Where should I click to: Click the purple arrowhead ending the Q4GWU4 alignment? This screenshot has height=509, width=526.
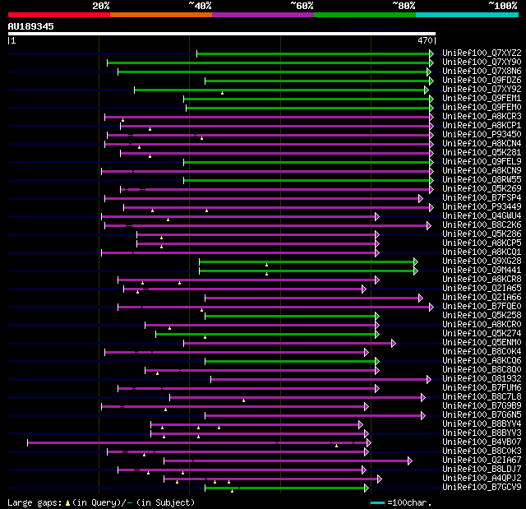pyautogui.click(x=377, y=217)
